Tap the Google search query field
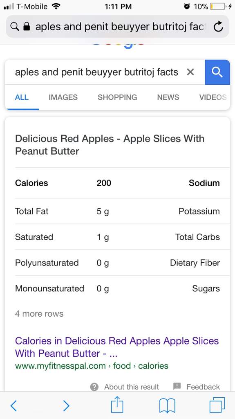The image size is (235, 419). click(x=96, y=72)
